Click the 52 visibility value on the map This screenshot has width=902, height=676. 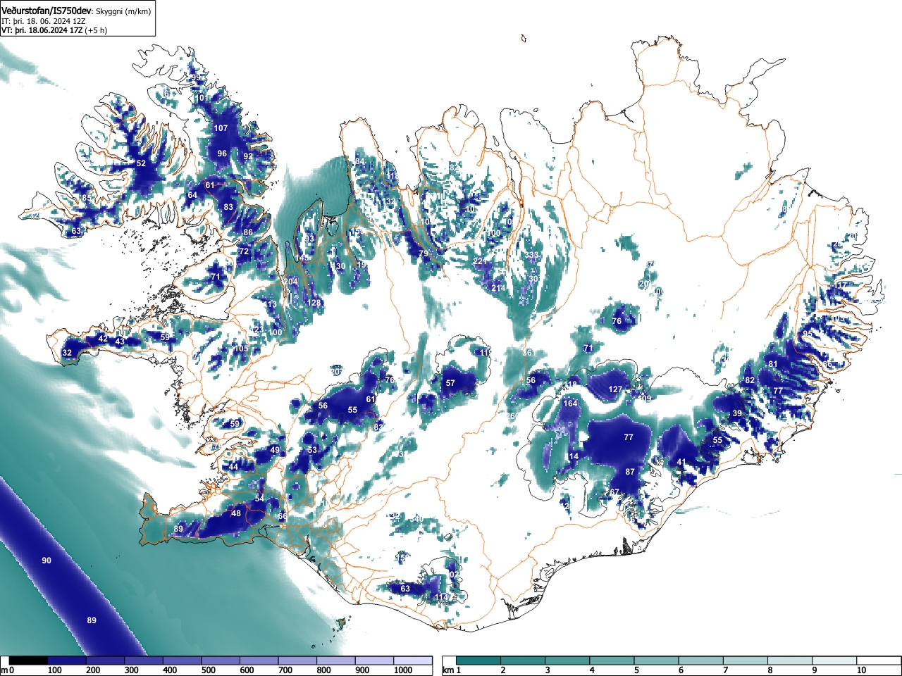(x=141, y=163)
